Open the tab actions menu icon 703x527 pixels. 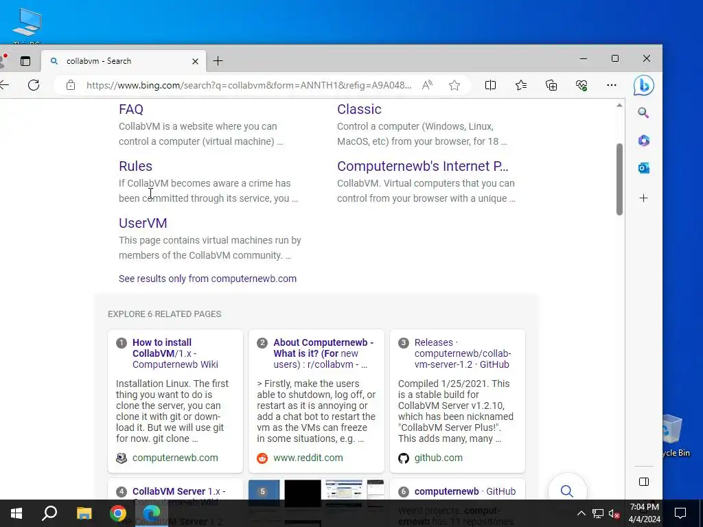click(25, 61)
